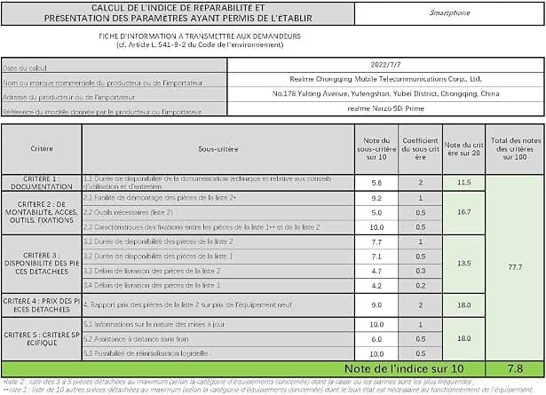Select 'CRITERE 5 : CRITERE SPECIFIQUE' cell

(x=42, y=338)
